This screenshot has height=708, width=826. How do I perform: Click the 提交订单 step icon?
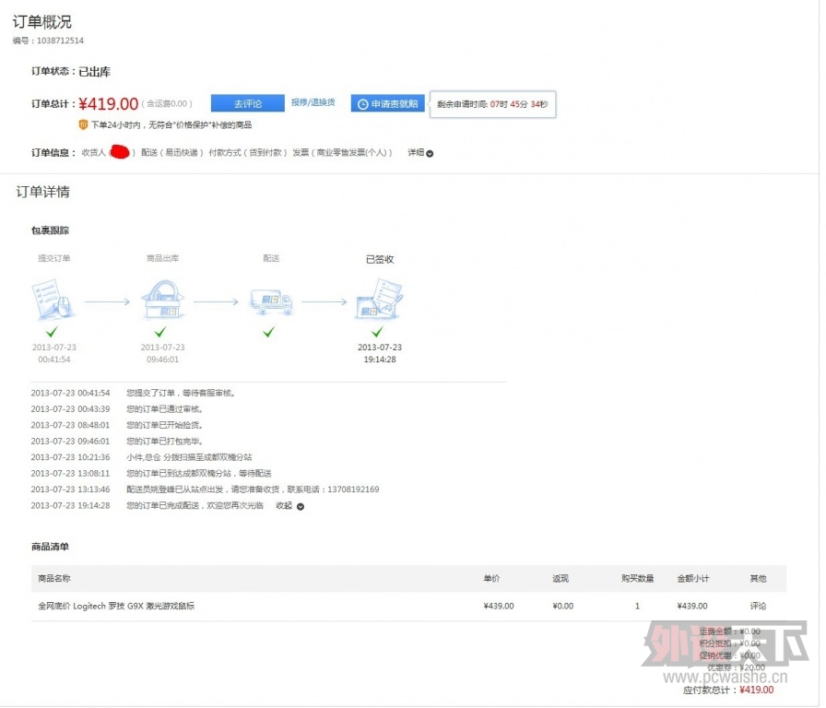coord(53,301)
